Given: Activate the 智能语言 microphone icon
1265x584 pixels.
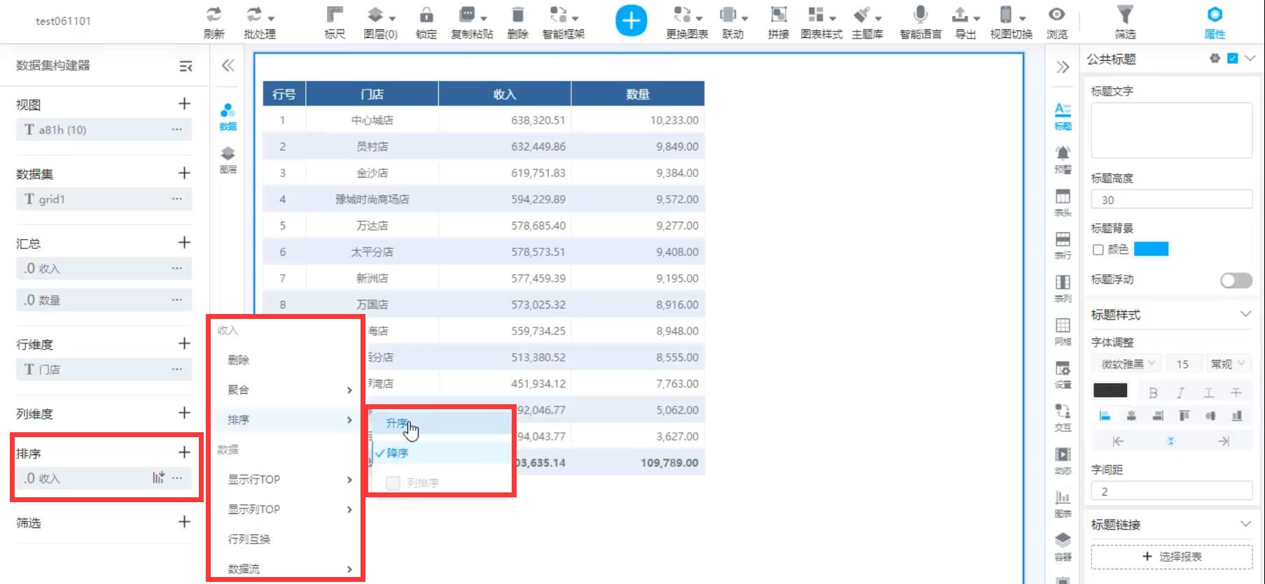Looking at the screenshot, I should coord(921,15).
